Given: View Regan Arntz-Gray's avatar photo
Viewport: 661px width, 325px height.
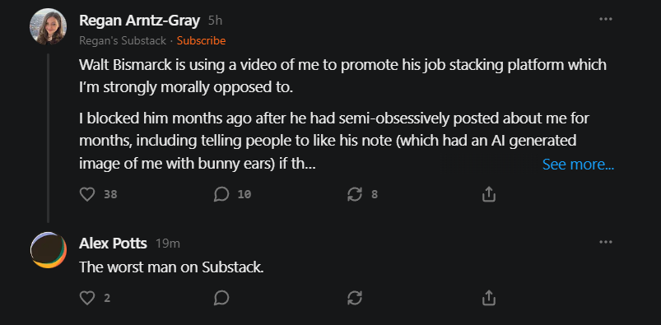Looking at the screenshot, I should 48,26.
